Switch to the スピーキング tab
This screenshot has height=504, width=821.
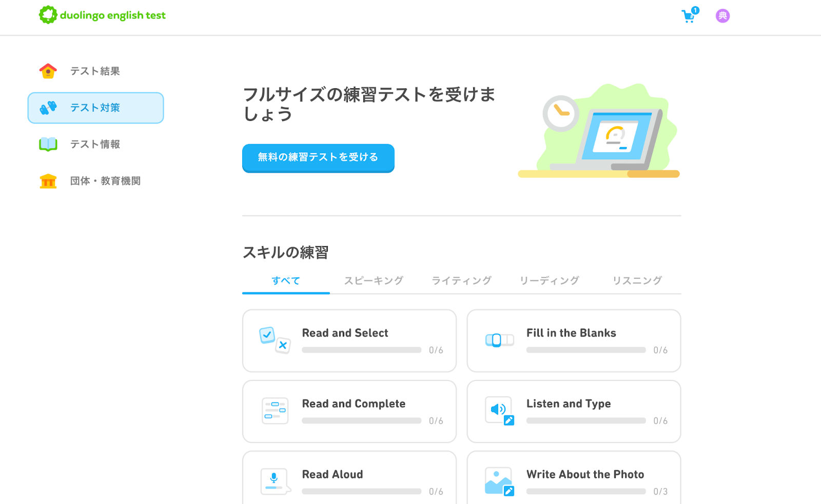[x=374, y=280]
